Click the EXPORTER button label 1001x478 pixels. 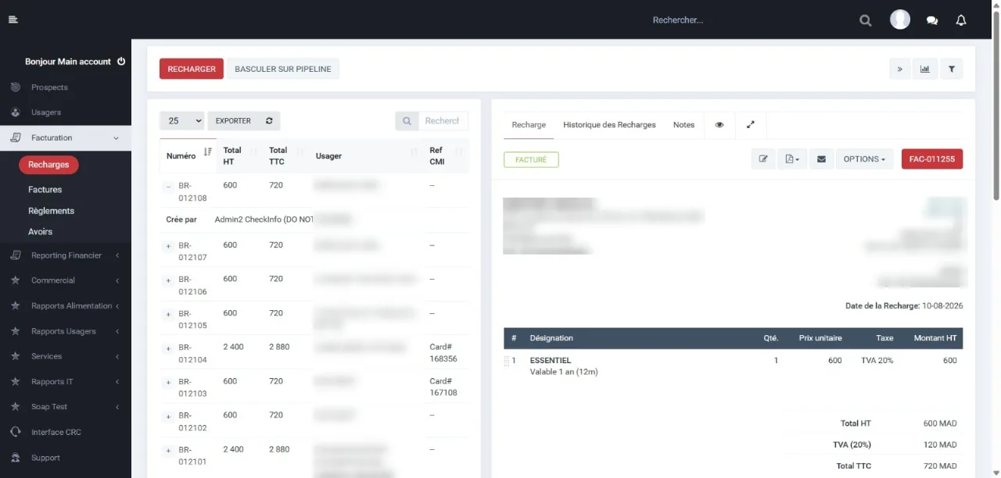point(233,121)
